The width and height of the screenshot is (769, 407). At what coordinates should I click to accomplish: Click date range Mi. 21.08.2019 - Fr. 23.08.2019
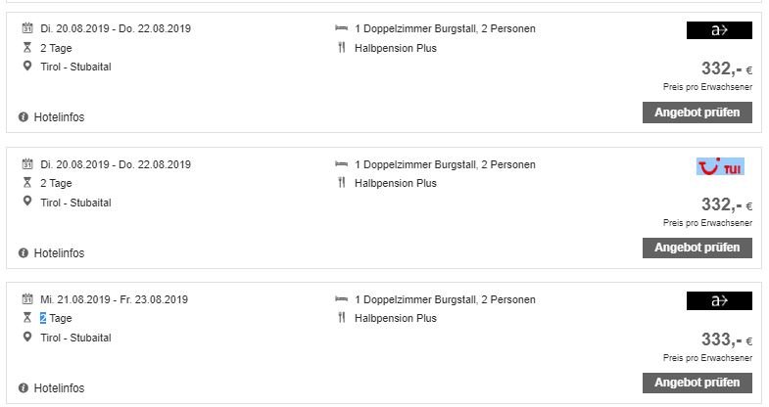click(115, 299)
